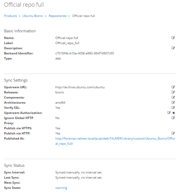Viewport: 184px width, 195px height.
Task: Edit the Description field
Action: click(173, 48)
